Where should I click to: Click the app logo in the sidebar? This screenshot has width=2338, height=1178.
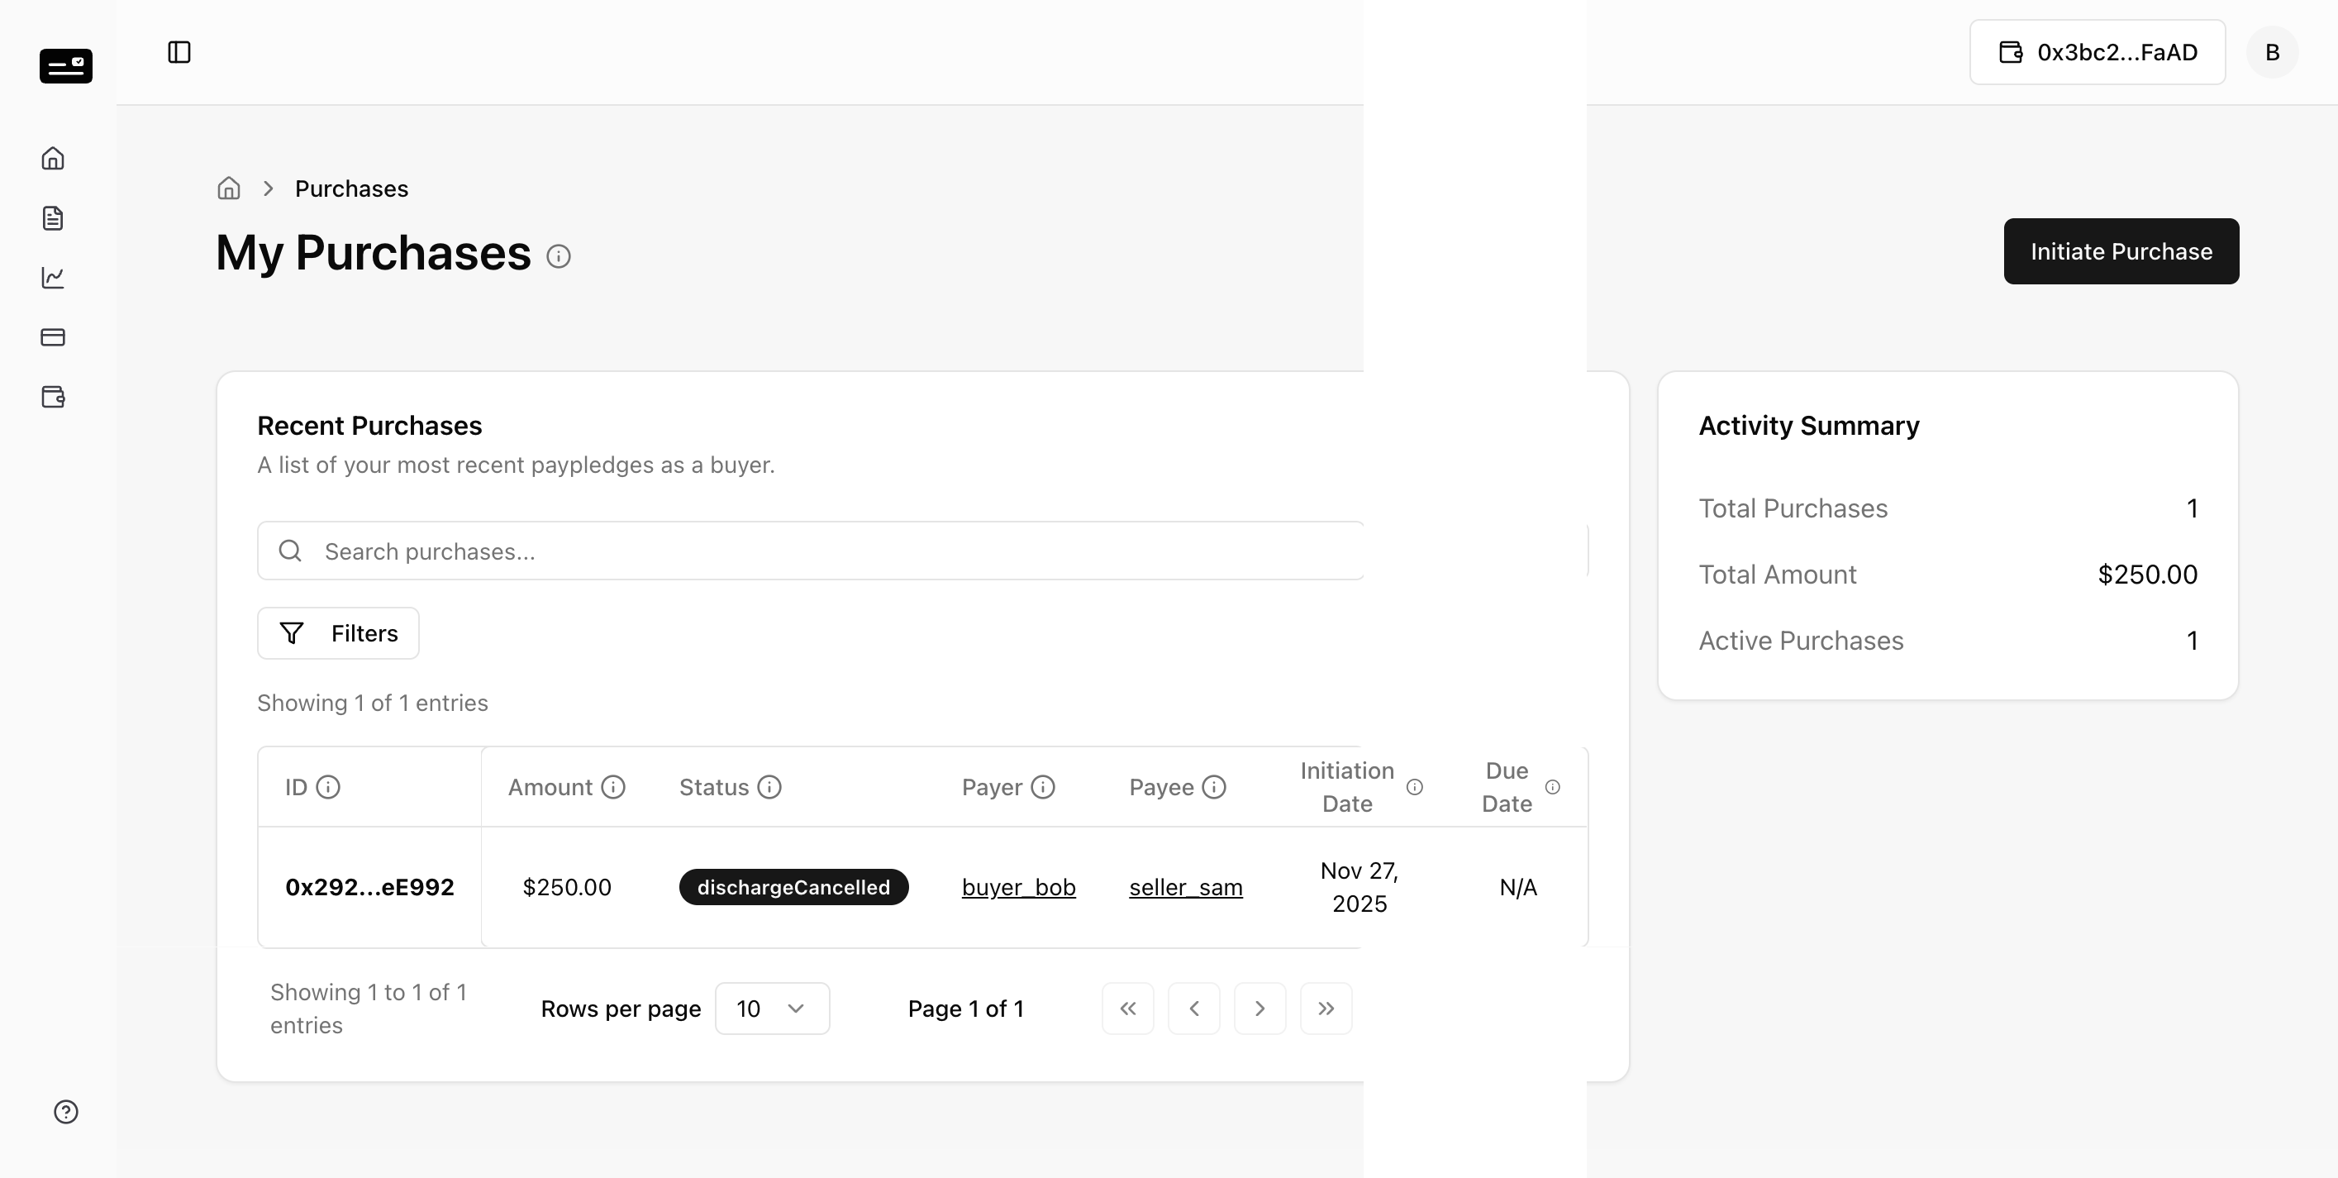point(65,66)
